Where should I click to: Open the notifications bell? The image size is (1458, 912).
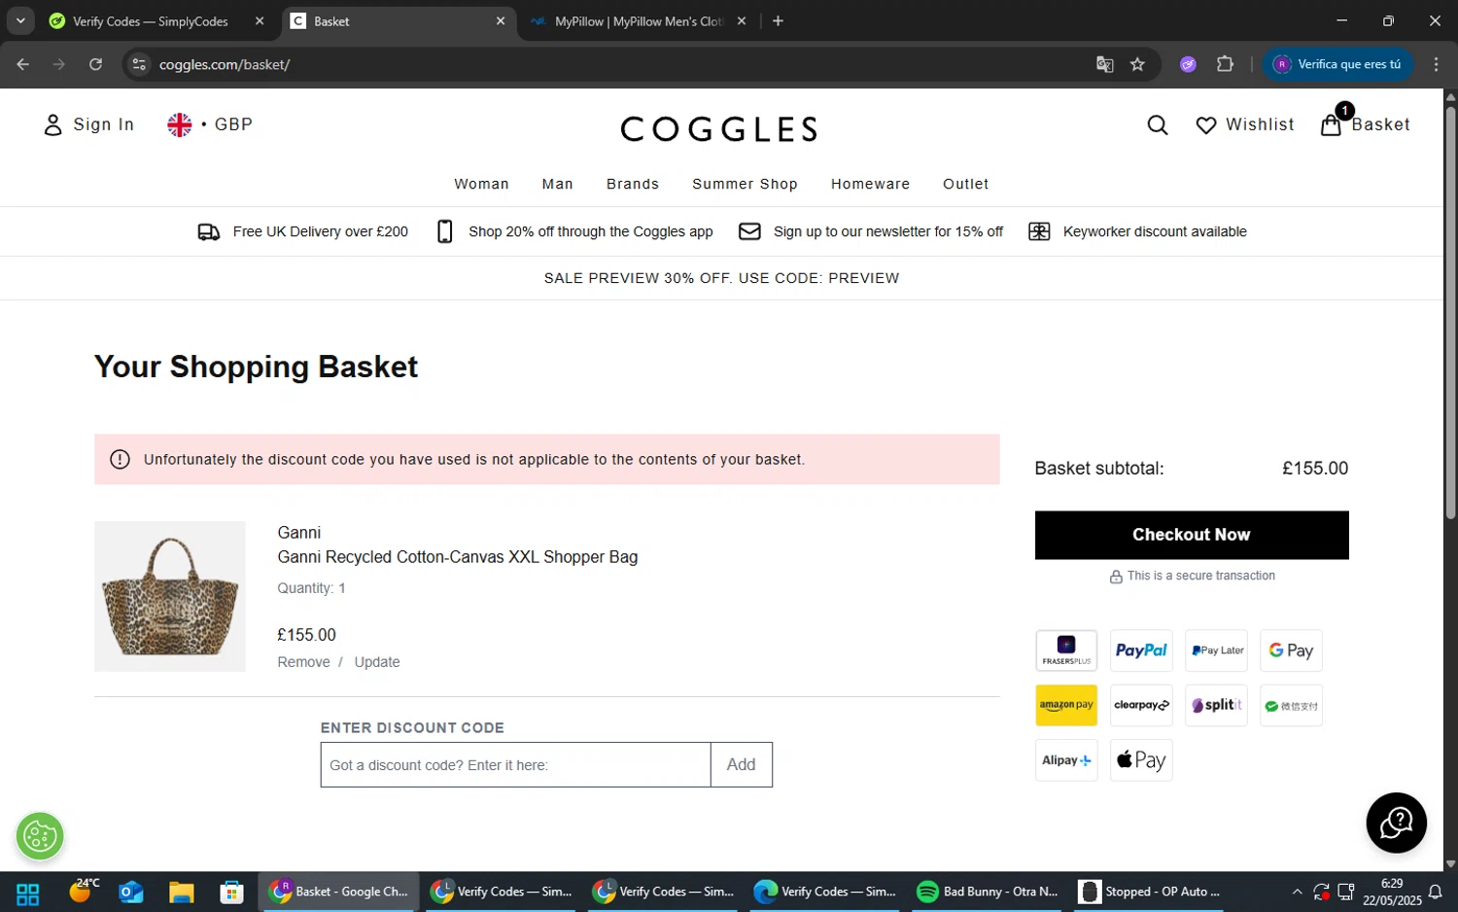pyautogui.click(x=1436, y=892)
